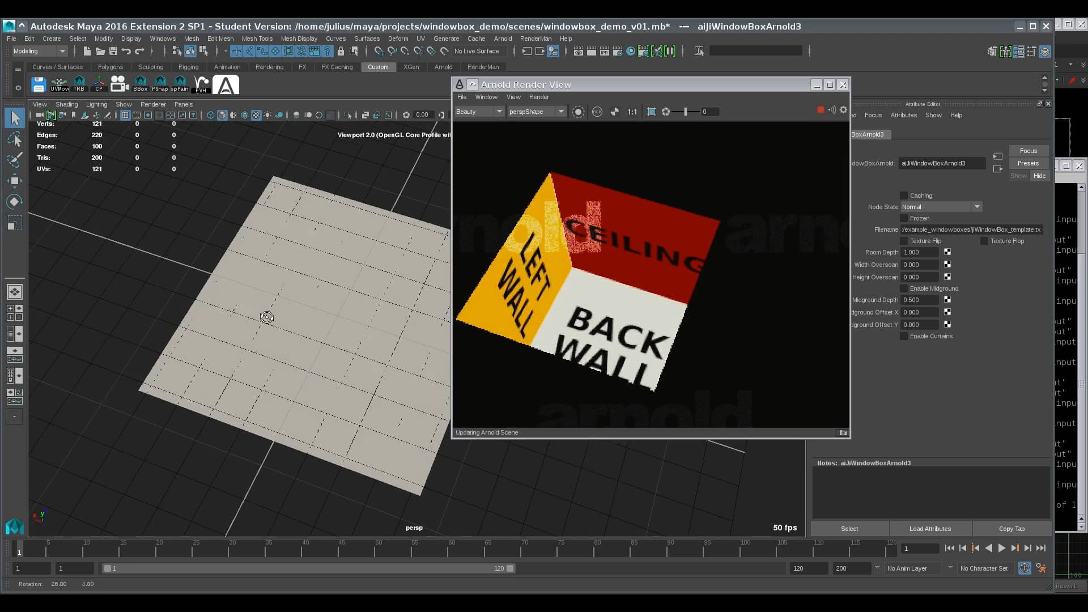
Task: Adjust the exposure slider in Arnold Render View
Action: point(687,112)
